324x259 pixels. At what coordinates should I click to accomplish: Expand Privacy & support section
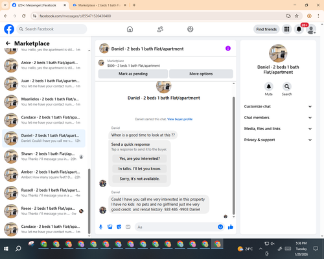click(278, 140)
